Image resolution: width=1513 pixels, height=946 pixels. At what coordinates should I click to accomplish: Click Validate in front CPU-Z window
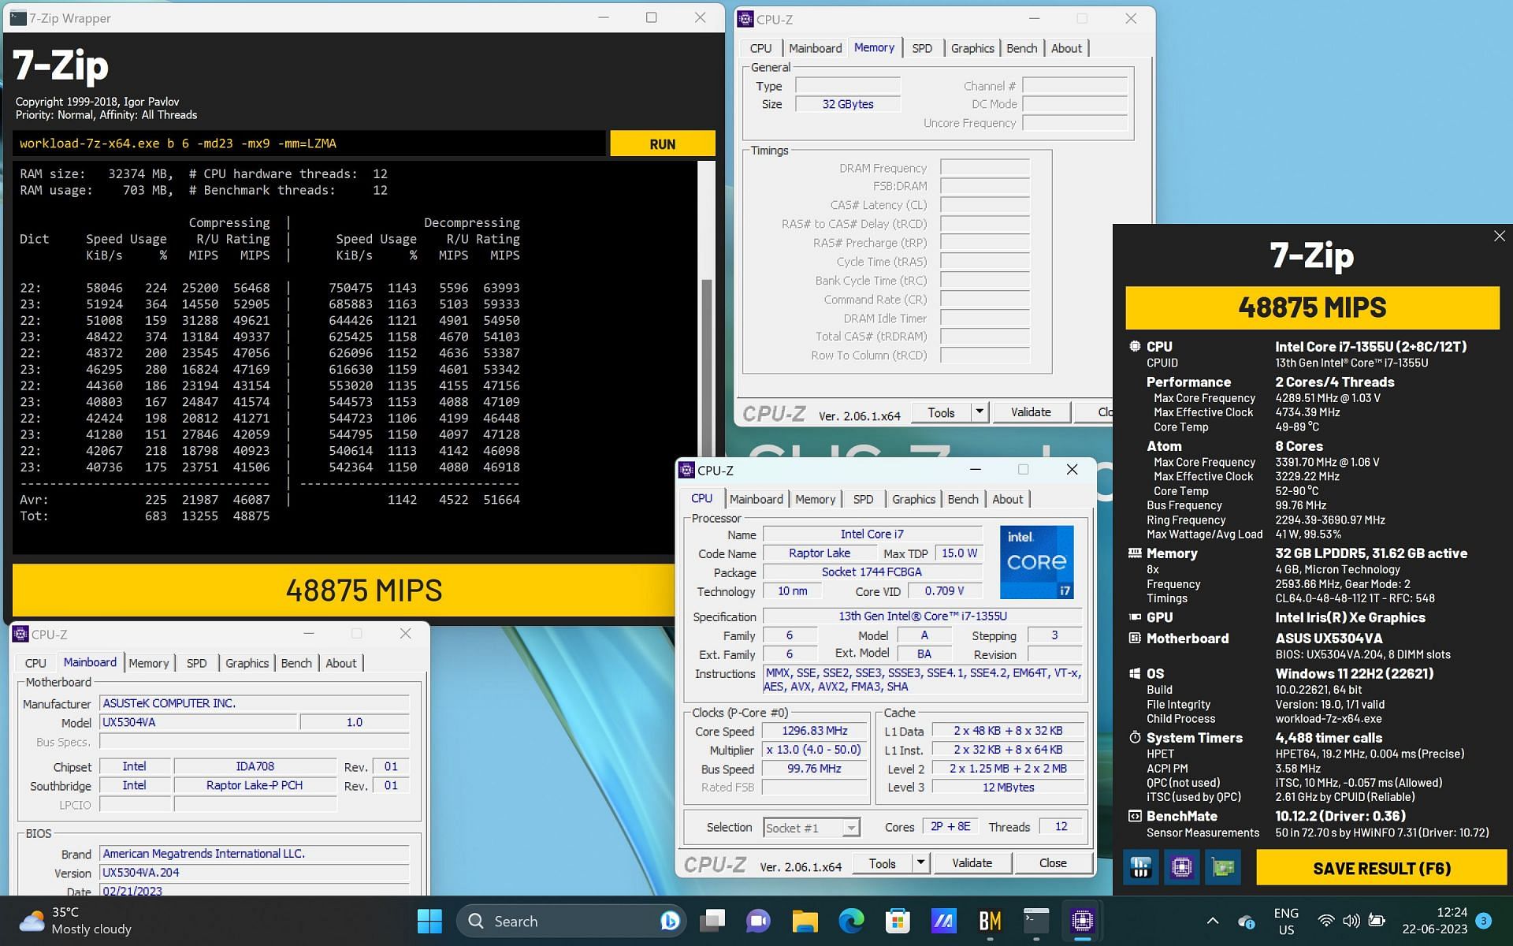(x=972, y=863)
